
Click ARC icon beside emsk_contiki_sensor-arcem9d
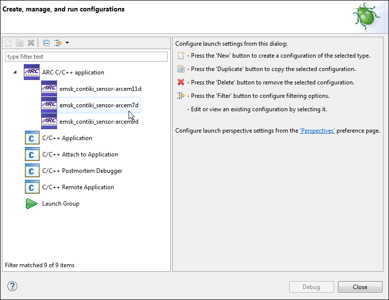(49, 121)
